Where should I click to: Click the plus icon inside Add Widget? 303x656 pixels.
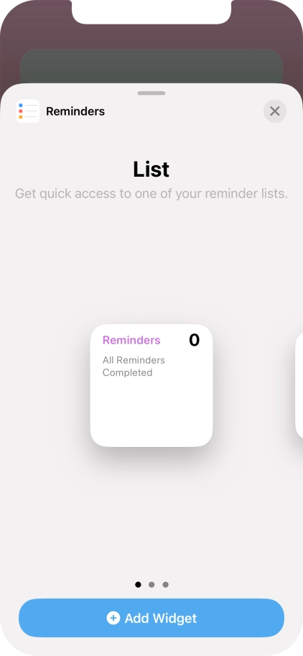(x=113, y=618)
